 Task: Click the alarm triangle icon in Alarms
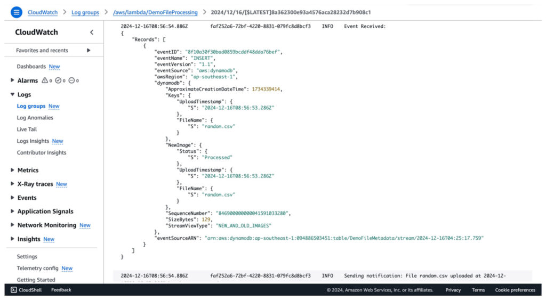(45, 80)
